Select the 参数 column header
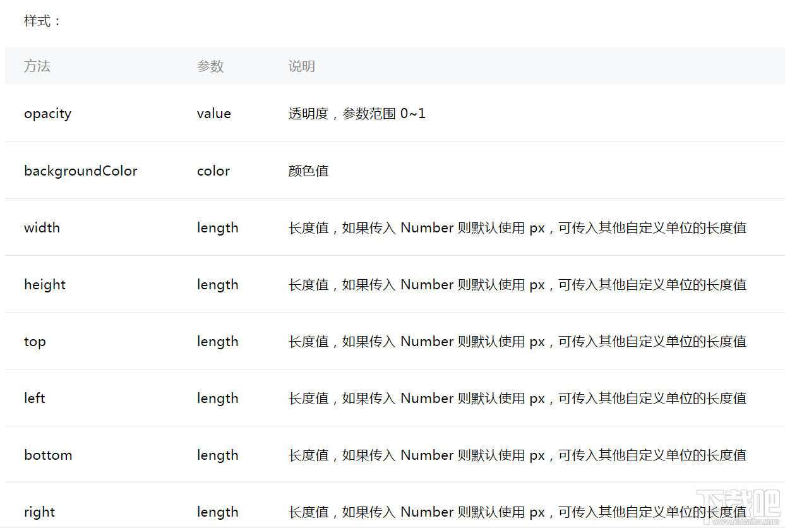 click(x=210, y=66)
